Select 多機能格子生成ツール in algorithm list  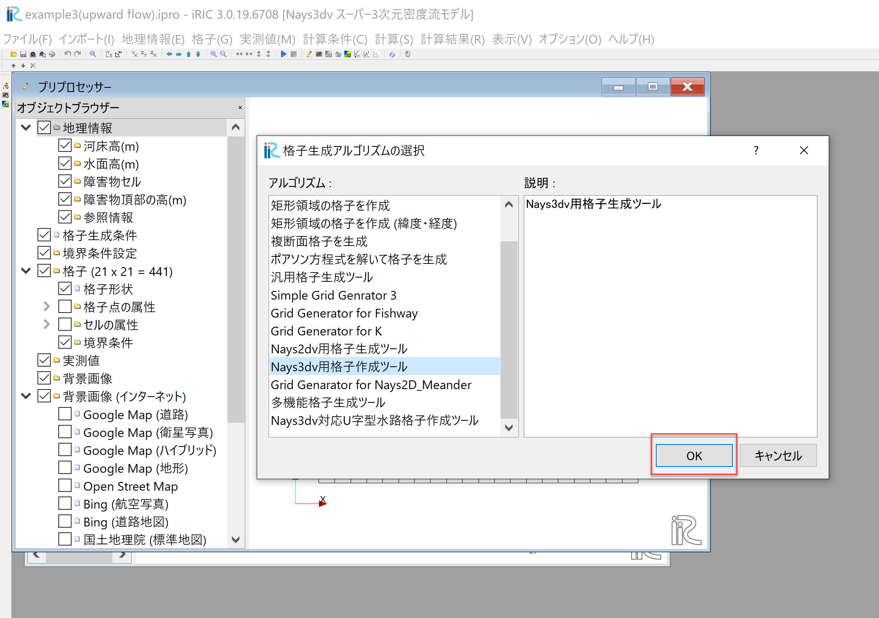384,402
